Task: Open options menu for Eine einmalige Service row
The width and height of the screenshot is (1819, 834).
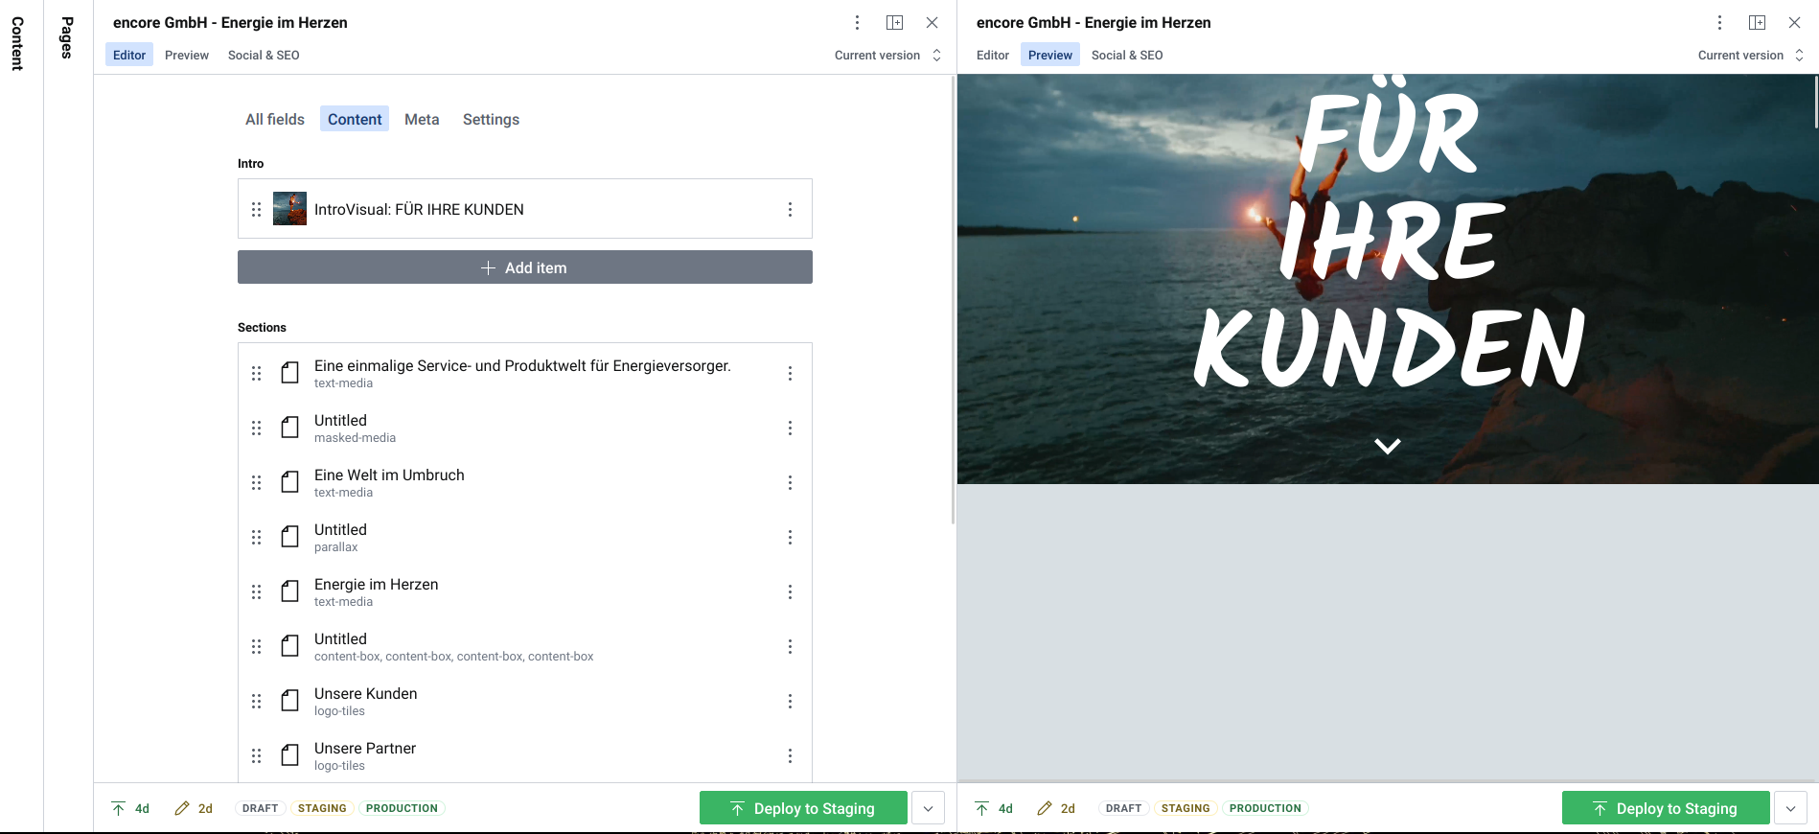Action: [790, 373]
